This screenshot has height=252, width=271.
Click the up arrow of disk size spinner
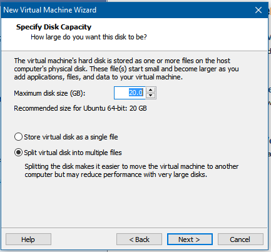click(x=150, y=90)
